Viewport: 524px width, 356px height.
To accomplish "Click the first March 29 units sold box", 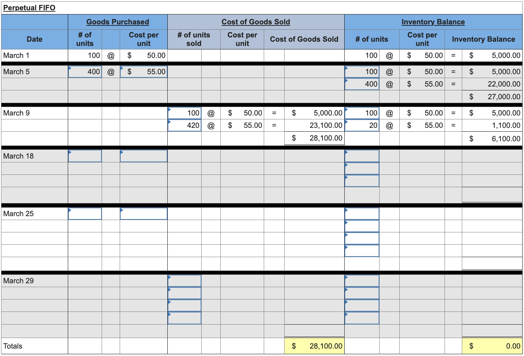I will tap(184, 280).
